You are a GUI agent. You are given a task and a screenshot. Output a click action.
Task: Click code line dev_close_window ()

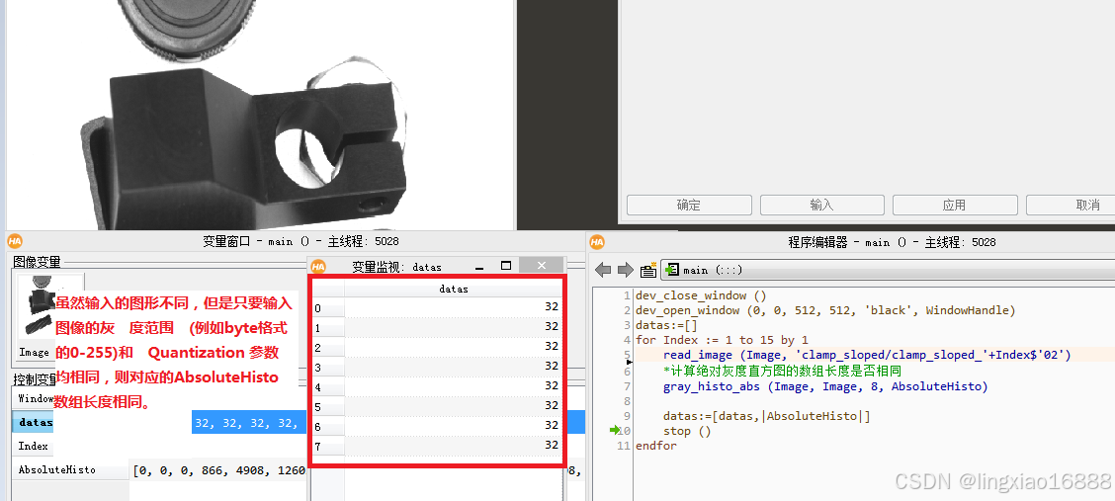pyautogui.click(x=701, y=295)
